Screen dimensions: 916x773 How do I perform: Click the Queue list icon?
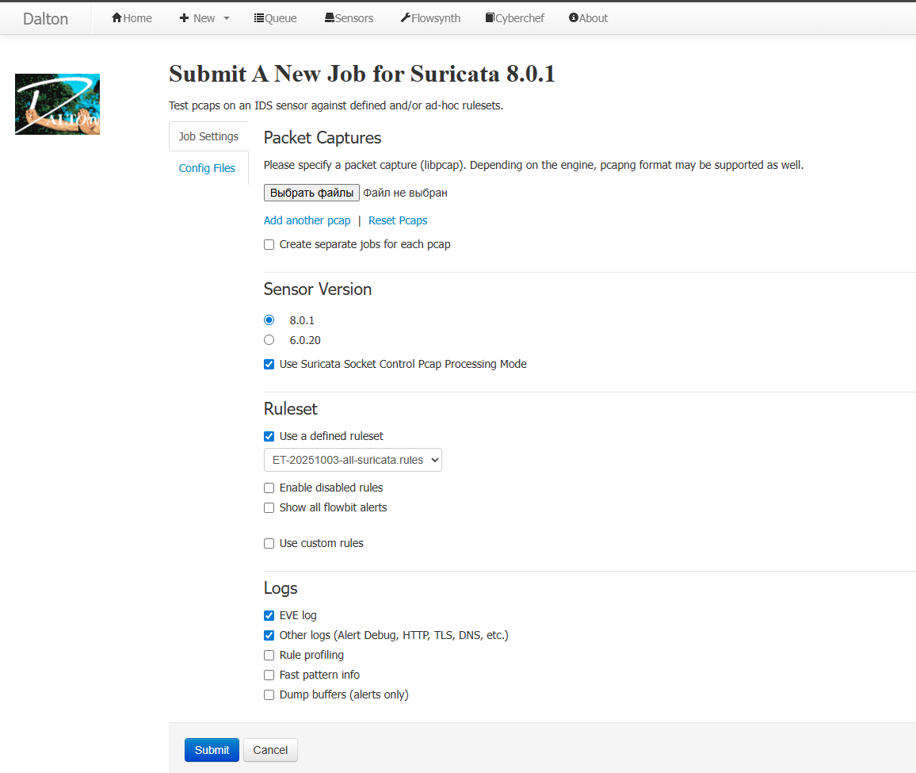tap(259, 18)
